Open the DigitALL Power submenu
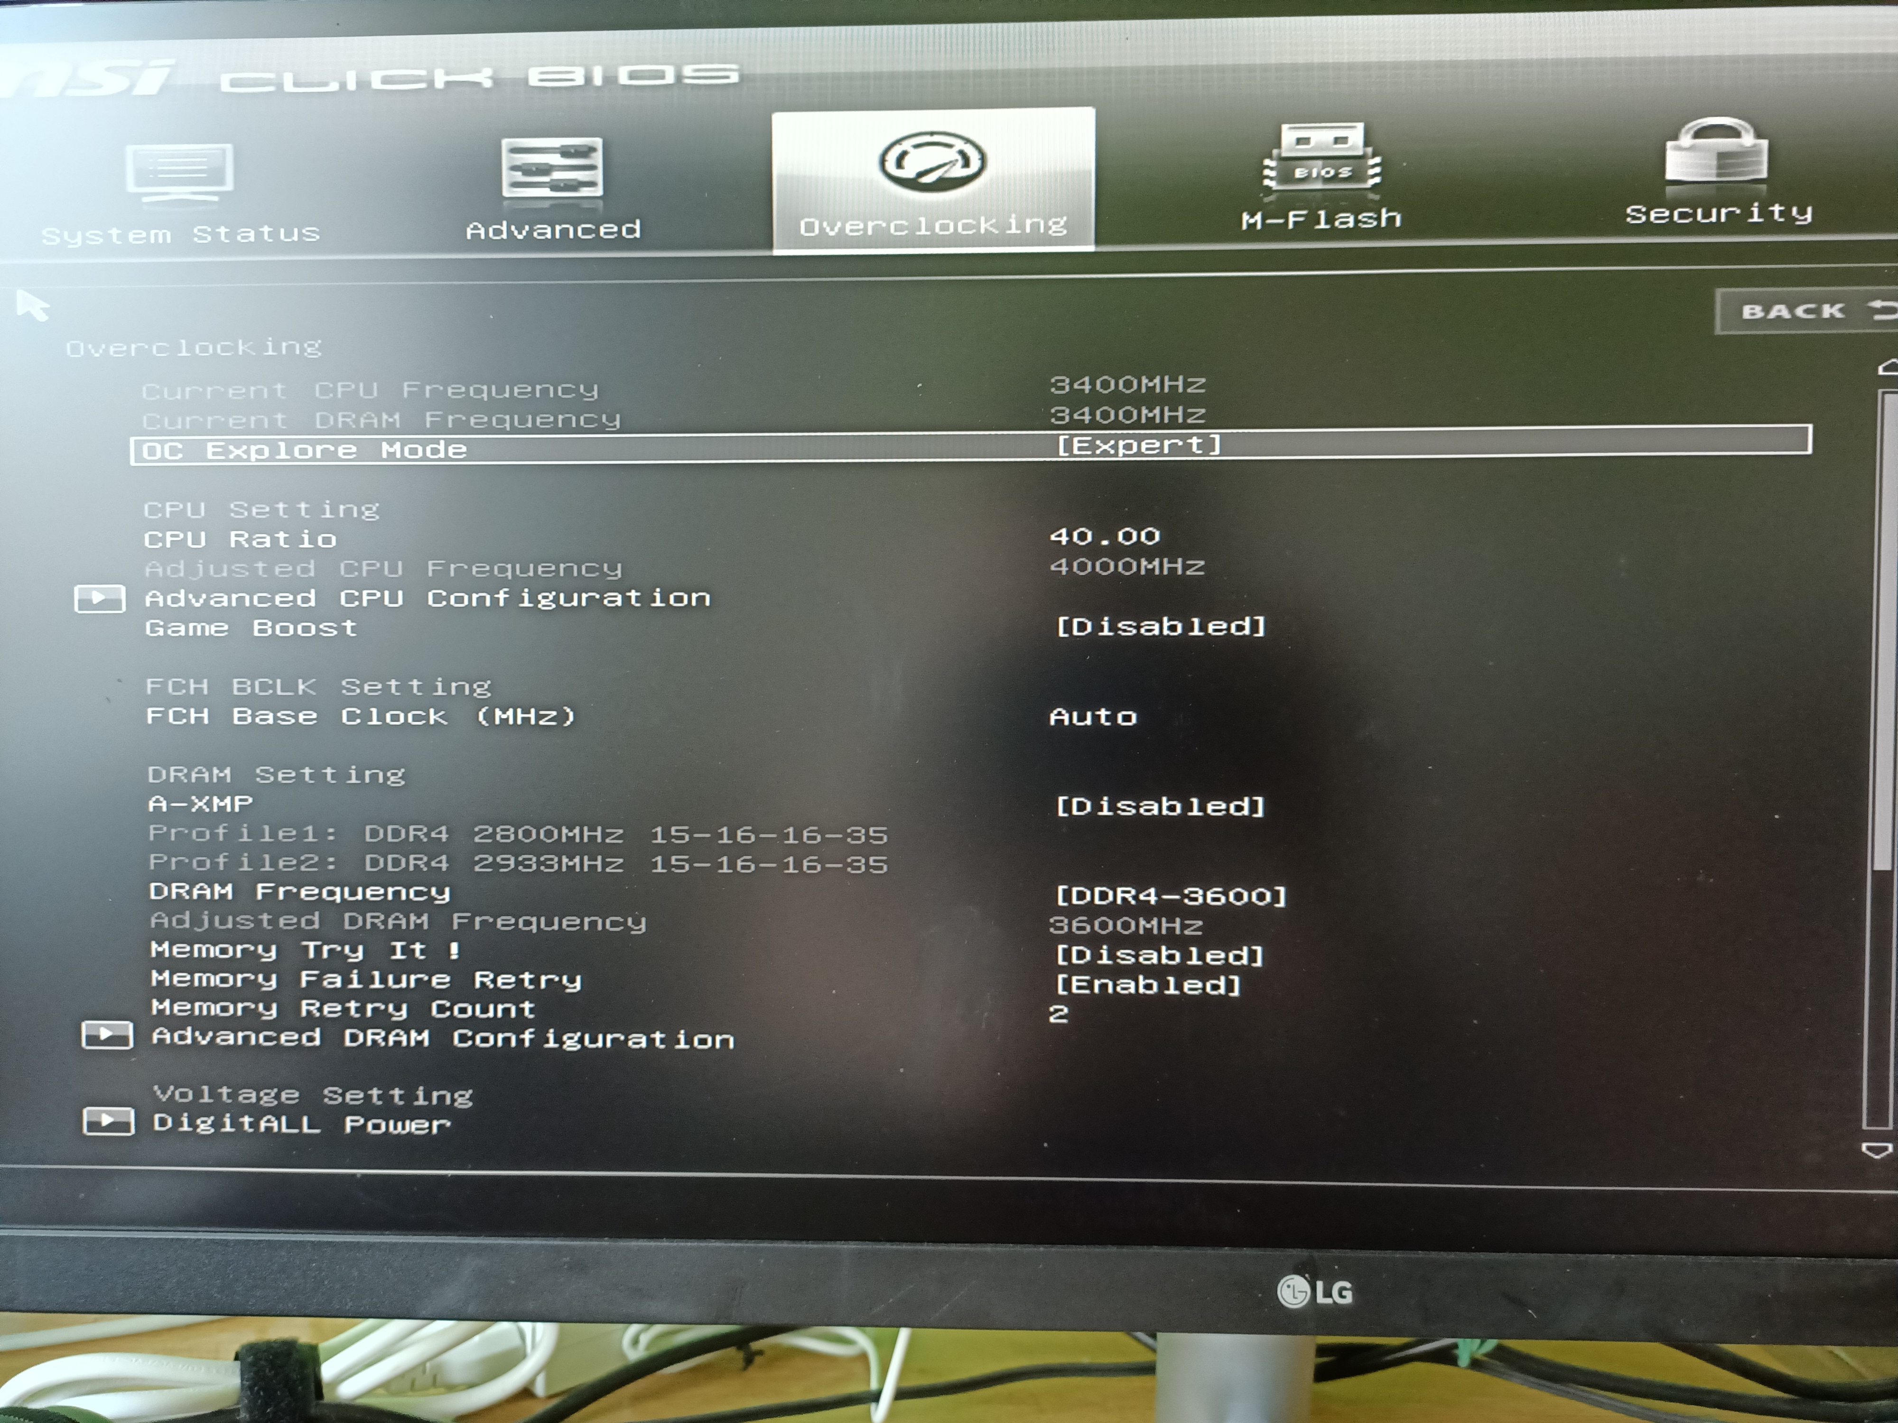Screen dimensions: 1898x1423 (301, 1124)
